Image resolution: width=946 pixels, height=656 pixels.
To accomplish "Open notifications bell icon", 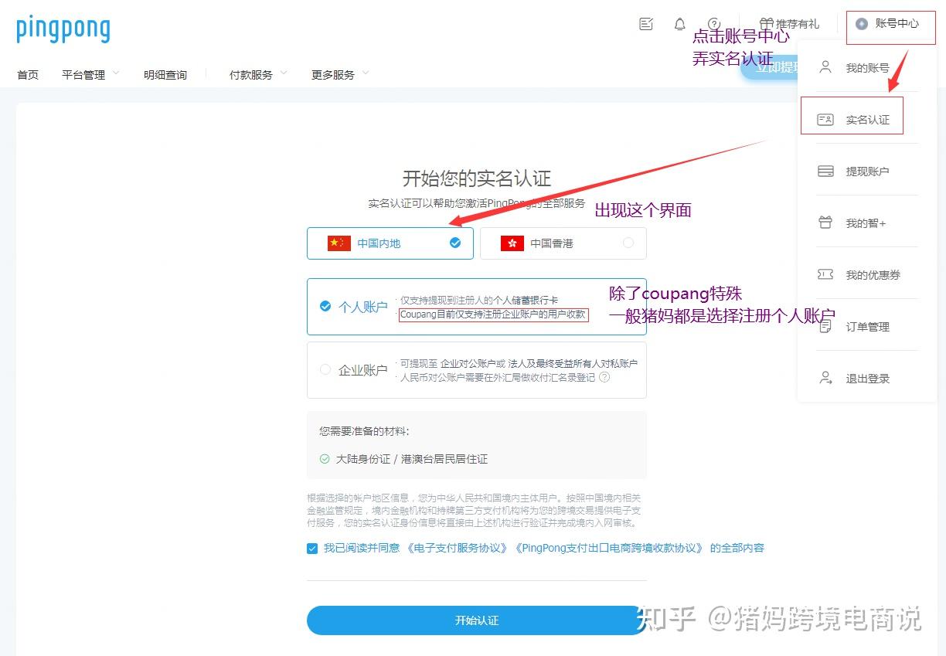I will coord(680,24).
